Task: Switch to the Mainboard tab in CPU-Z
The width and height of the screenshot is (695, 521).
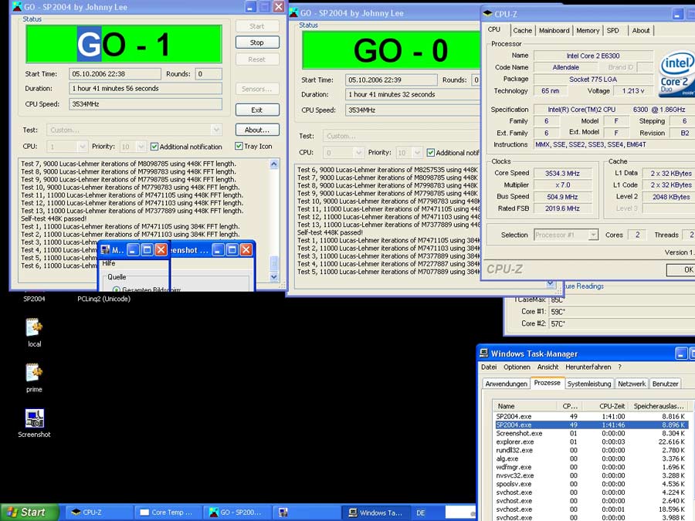Action: coord(554,31)
